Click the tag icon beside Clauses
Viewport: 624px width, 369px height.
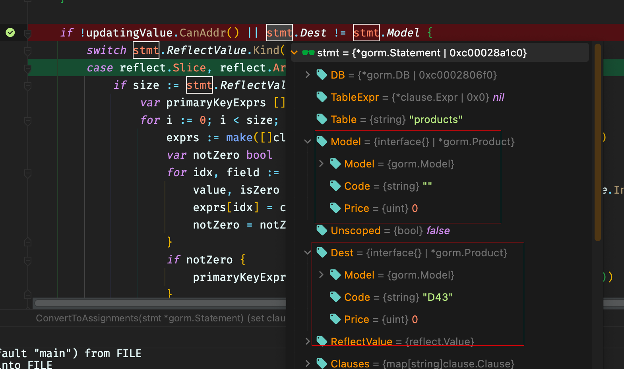[x=322, y=363]
